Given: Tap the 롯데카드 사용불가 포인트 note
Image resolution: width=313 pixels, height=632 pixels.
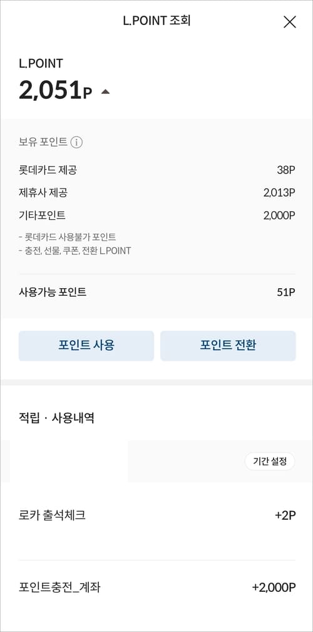Looking at the screenshot, I should (67, 237).
